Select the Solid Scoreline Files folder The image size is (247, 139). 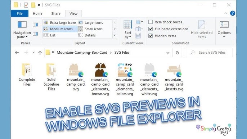(51, 77)
